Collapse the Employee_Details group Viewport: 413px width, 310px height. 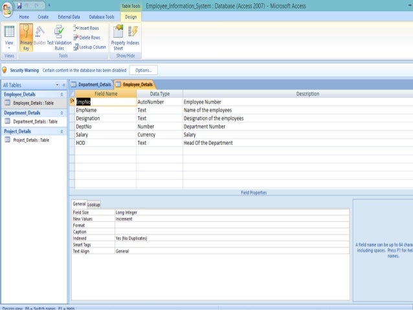click(61, 94)
